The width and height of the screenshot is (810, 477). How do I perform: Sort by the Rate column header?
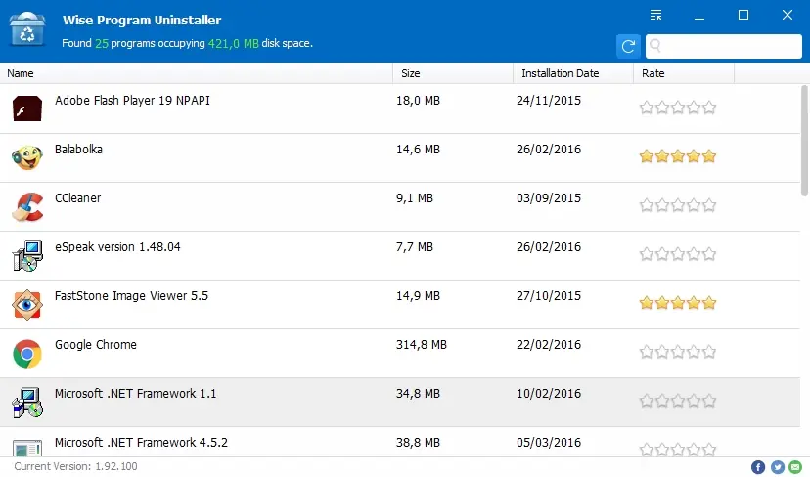coord(684,73)
